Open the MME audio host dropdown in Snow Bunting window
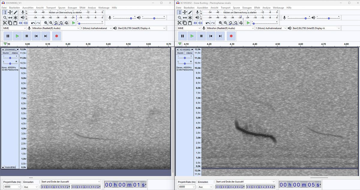The image size is (360, 190). point(189,28)
